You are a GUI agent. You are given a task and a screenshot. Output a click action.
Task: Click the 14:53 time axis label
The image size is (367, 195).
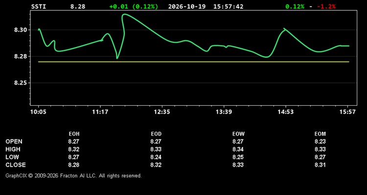286,112
